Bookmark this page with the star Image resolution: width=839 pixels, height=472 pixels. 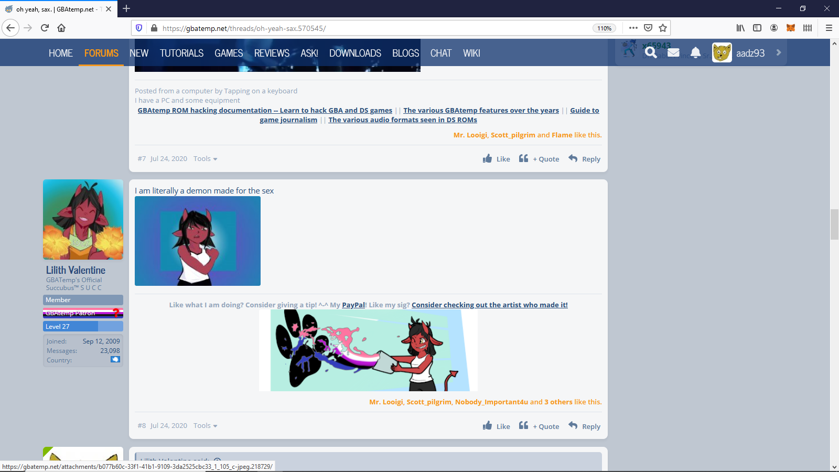tap(663, 28)
